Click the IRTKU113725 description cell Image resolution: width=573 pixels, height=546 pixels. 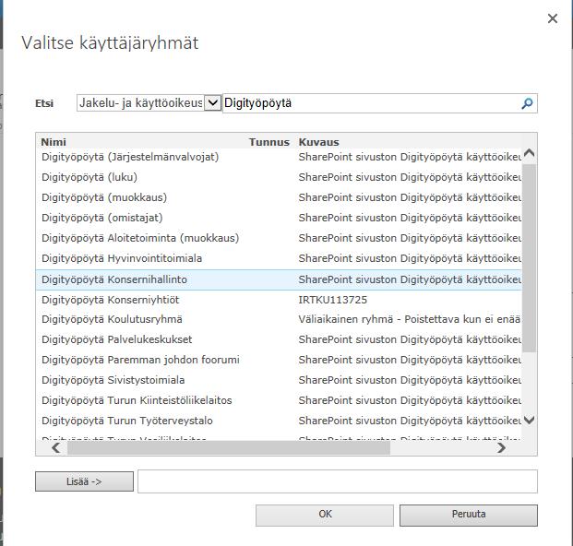coord(332,300)
